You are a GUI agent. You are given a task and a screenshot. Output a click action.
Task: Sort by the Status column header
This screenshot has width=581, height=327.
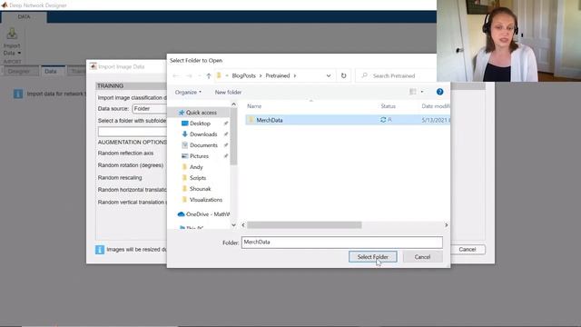388,106
